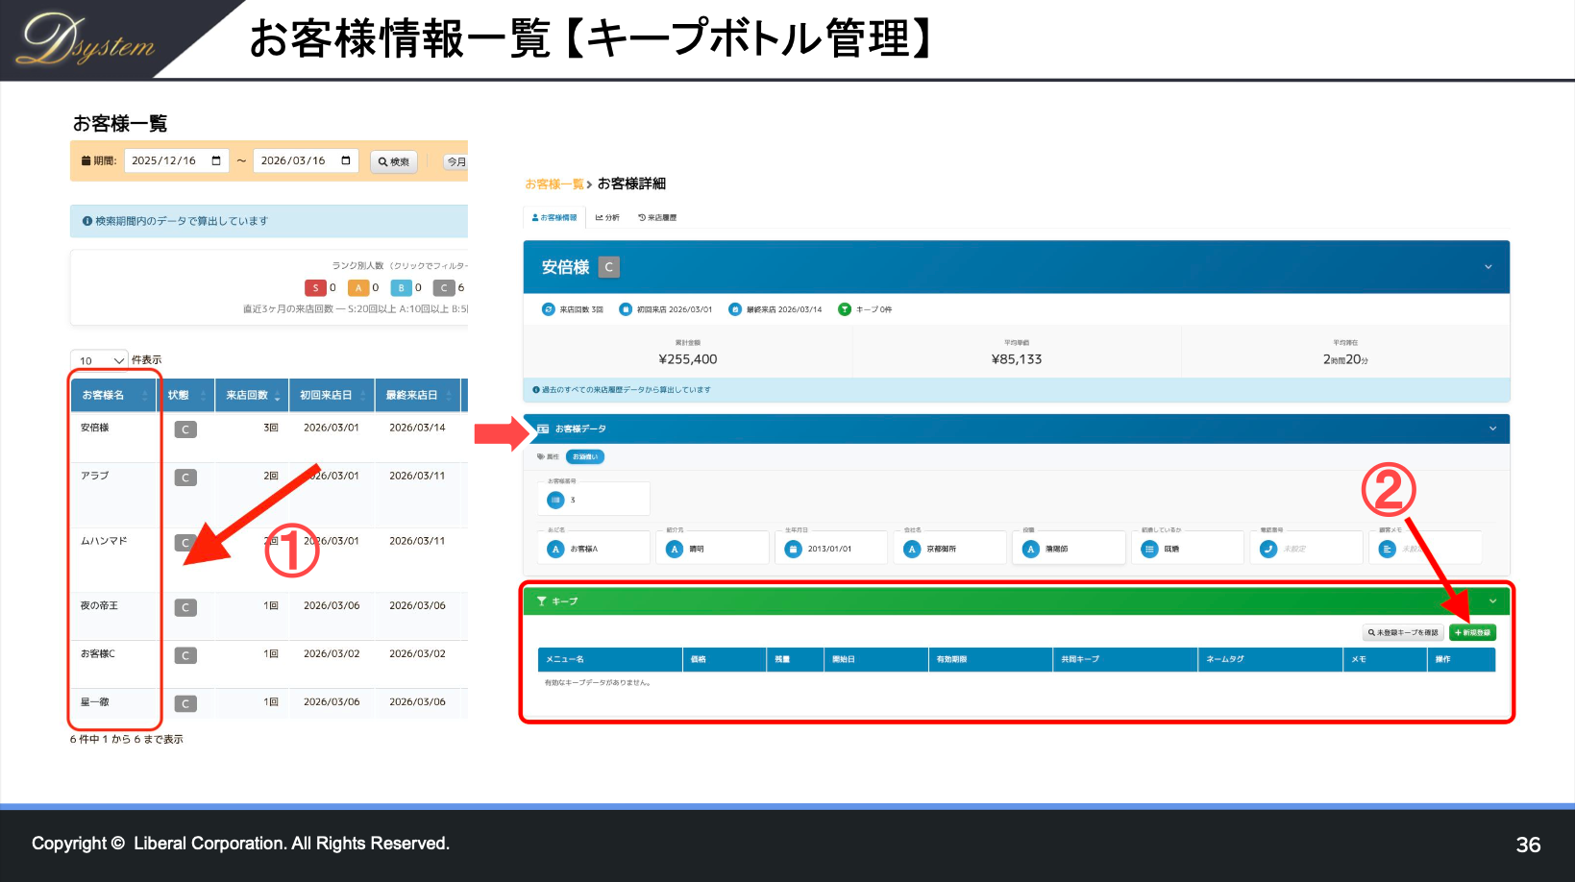The height and width of the screenshot is (882, 1575).
Task: Open calendar picker in end date 2026/03/16 field
Action: (346, 160)
